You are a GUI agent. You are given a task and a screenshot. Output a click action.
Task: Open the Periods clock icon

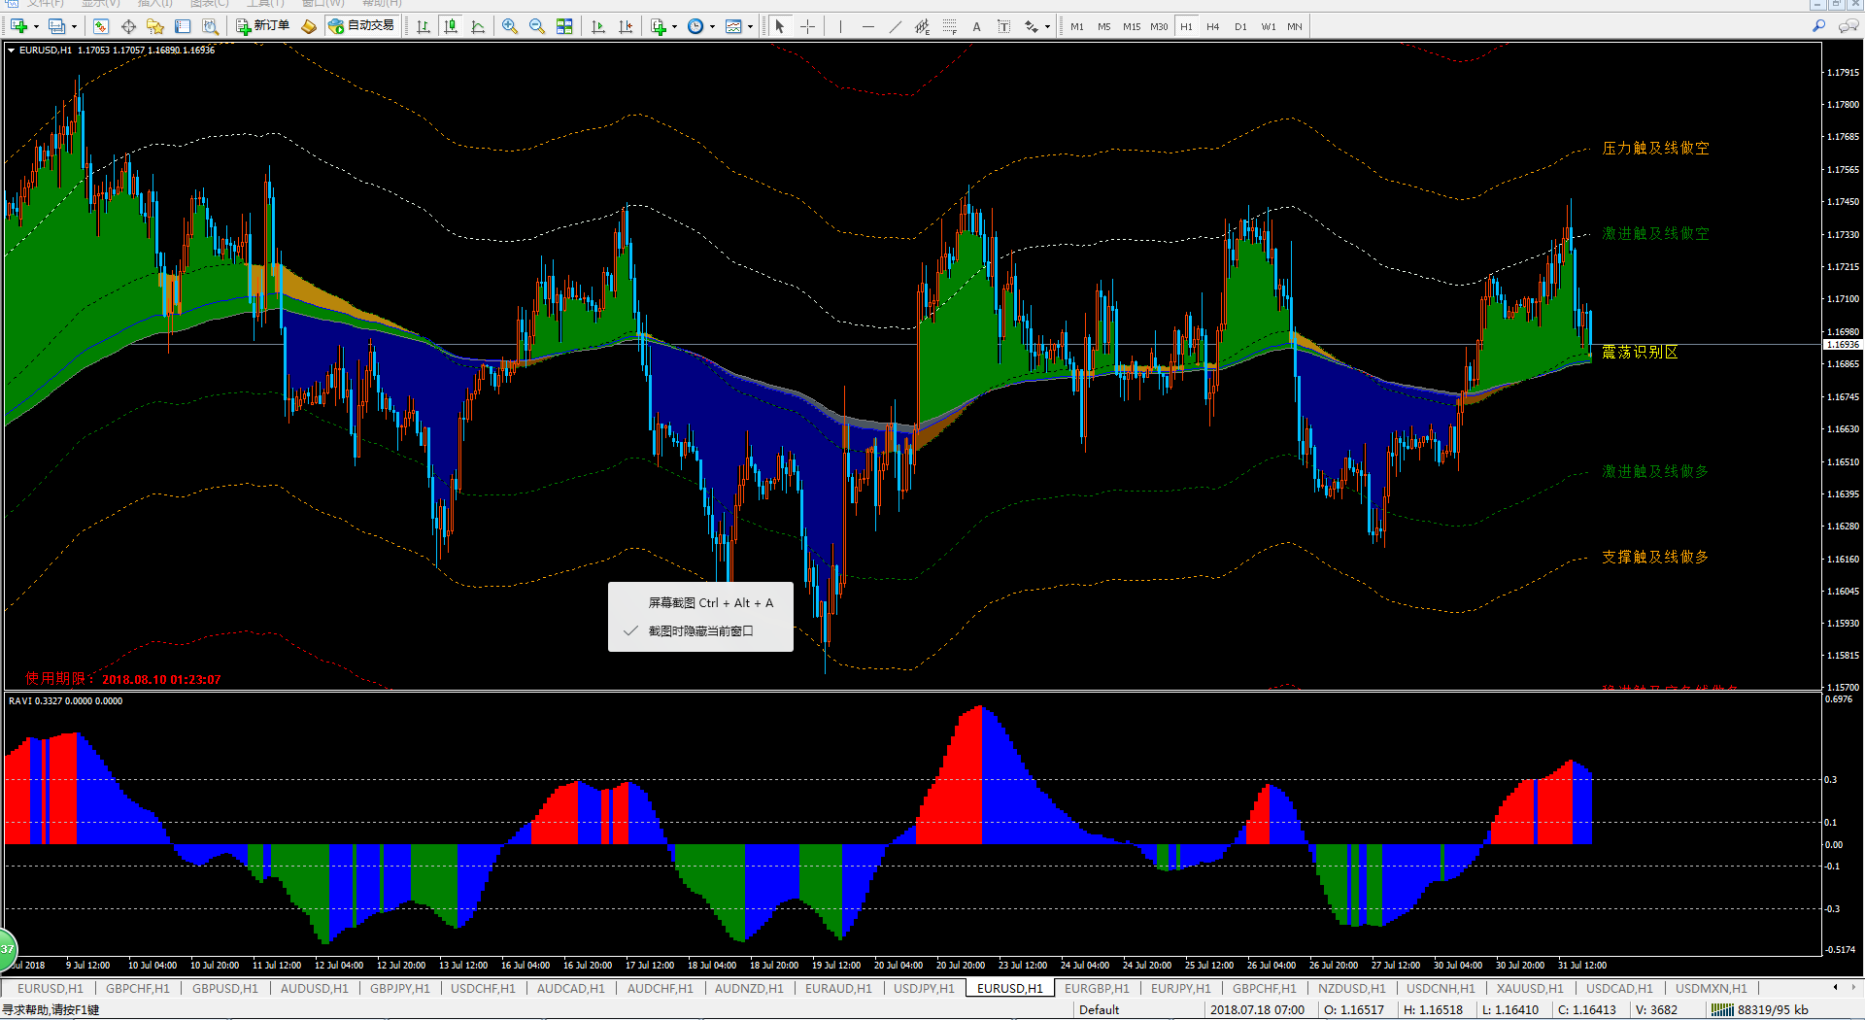pos(695,26)
